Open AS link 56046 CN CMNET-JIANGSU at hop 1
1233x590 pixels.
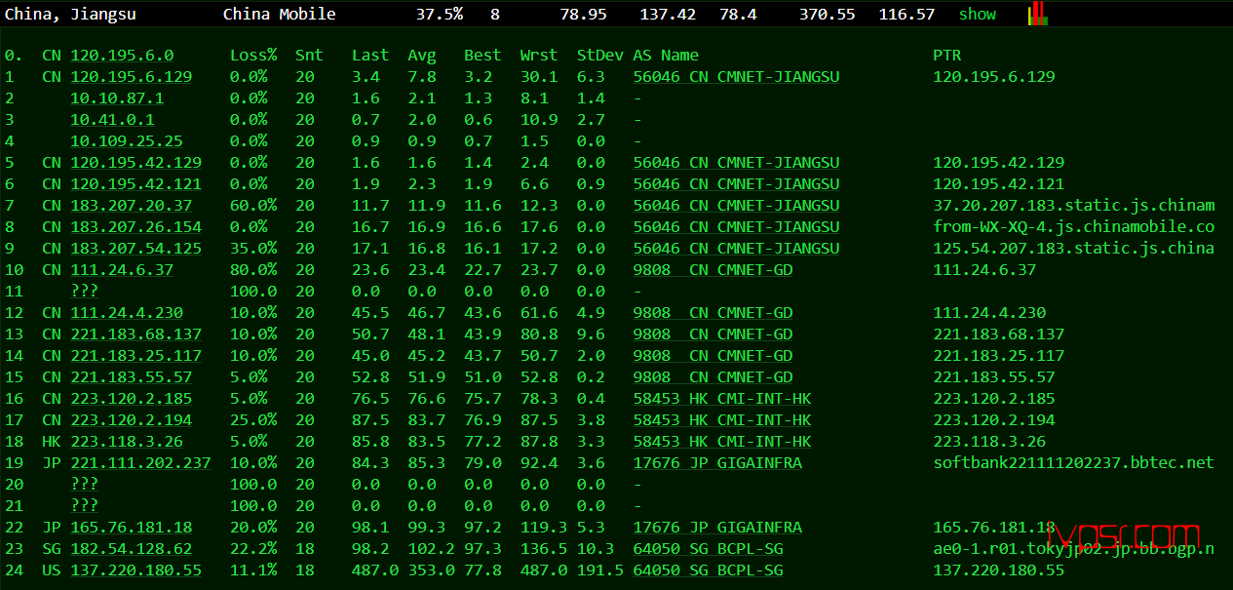click(736, 77)
